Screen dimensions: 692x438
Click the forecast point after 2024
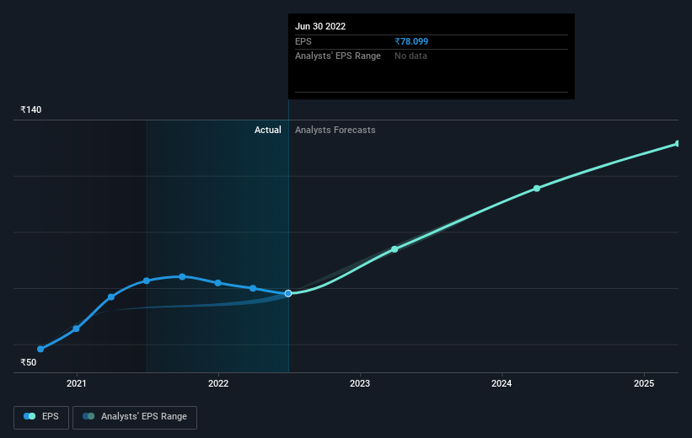537,189
